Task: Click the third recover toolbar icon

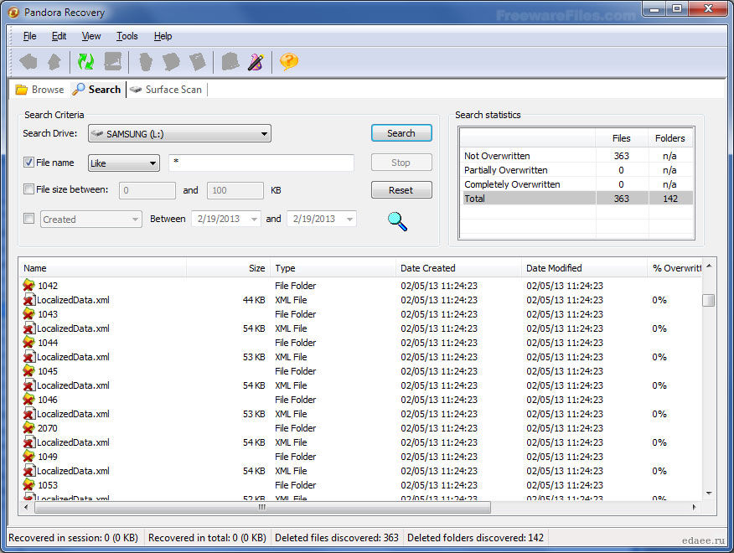Action: [x=198, y=61]
